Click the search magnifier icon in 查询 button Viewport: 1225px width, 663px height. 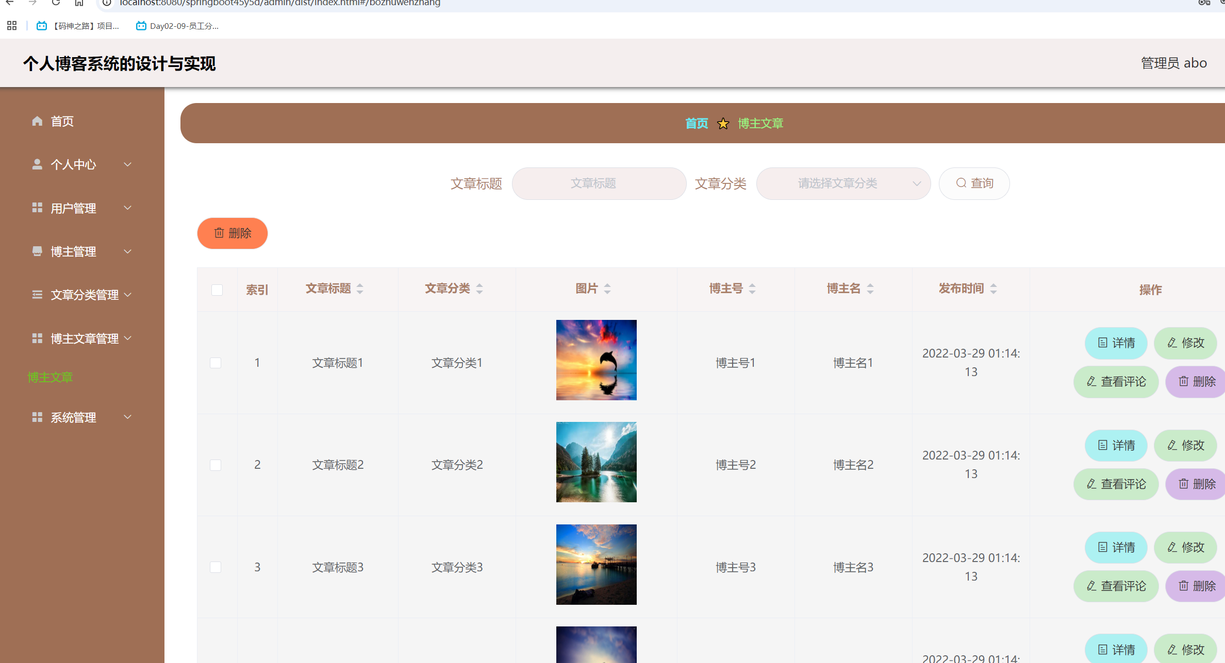[961, 183]
